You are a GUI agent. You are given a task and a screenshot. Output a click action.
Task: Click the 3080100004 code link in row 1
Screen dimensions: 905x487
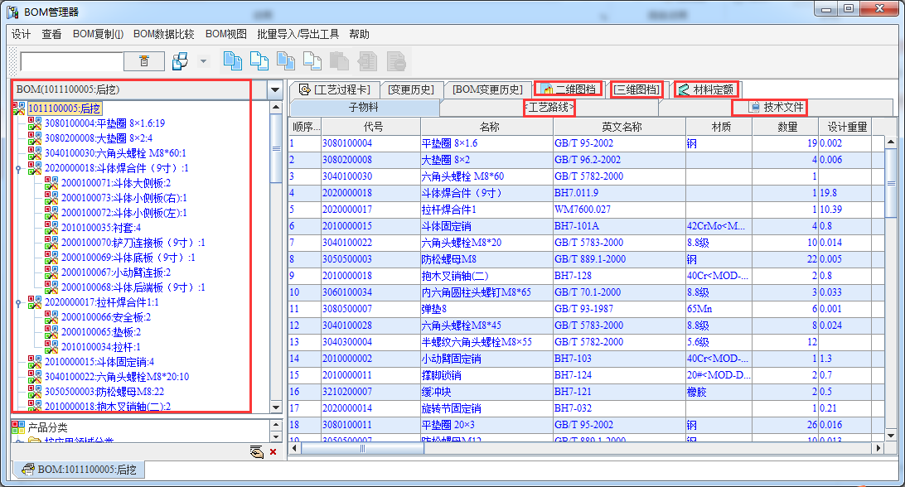point(347,143)
